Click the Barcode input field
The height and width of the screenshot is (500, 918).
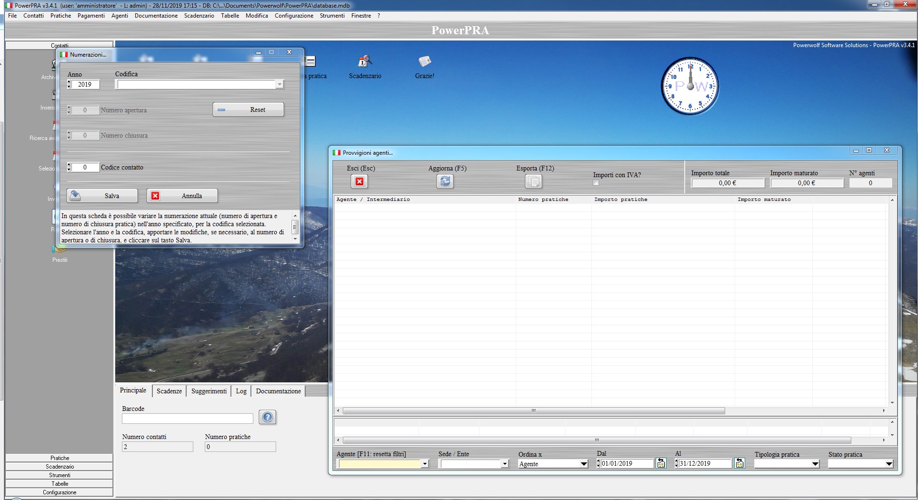pyautogui.click(x=188, y=418)
